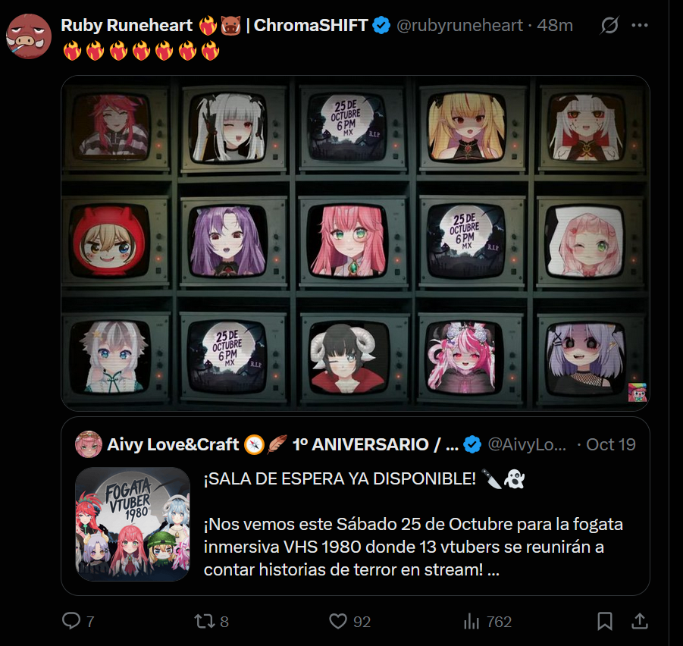Click the reply speech bubble icon
683x646 pixels.
tap(71, 621)
